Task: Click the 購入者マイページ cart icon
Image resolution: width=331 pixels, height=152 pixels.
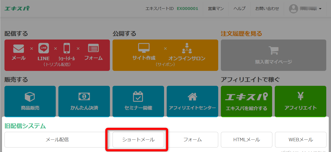Action: (x=273, y=50)
